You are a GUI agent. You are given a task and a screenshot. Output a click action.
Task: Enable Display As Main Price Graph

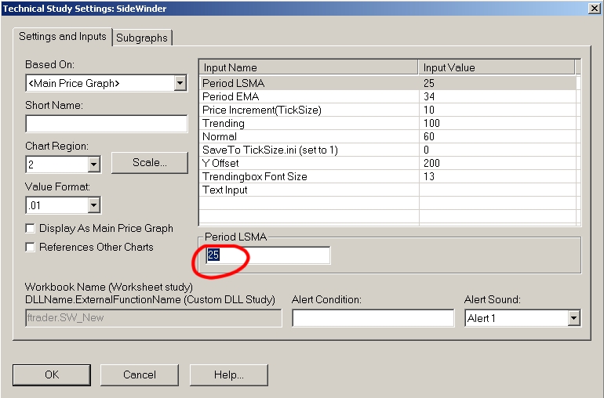(x=31, y=228)
